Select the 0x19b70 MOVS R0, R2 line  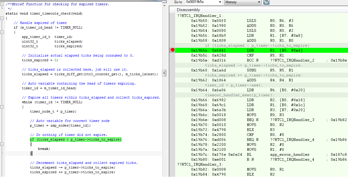click(262, 125)
